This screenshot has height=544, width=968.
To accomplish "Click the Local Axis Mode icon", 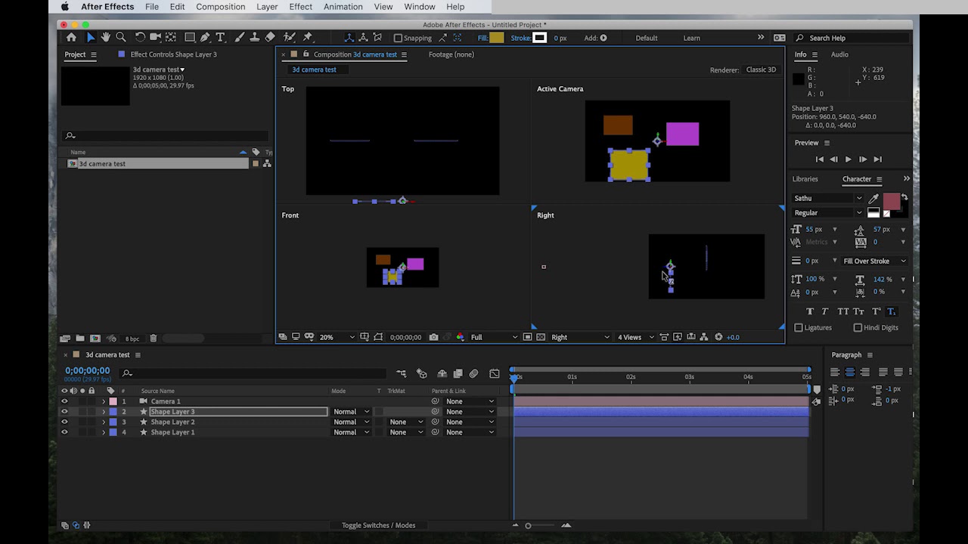I will click(x=349, y=38).
